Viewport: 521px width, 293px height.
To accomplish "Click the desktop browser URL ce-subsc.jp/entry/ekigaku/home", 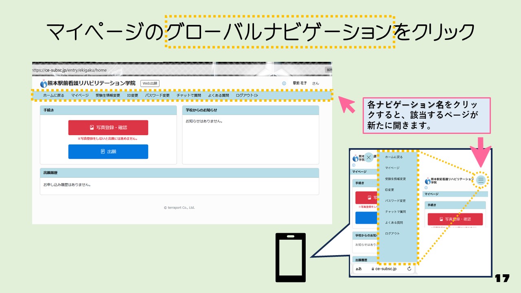I will [70, 70].
